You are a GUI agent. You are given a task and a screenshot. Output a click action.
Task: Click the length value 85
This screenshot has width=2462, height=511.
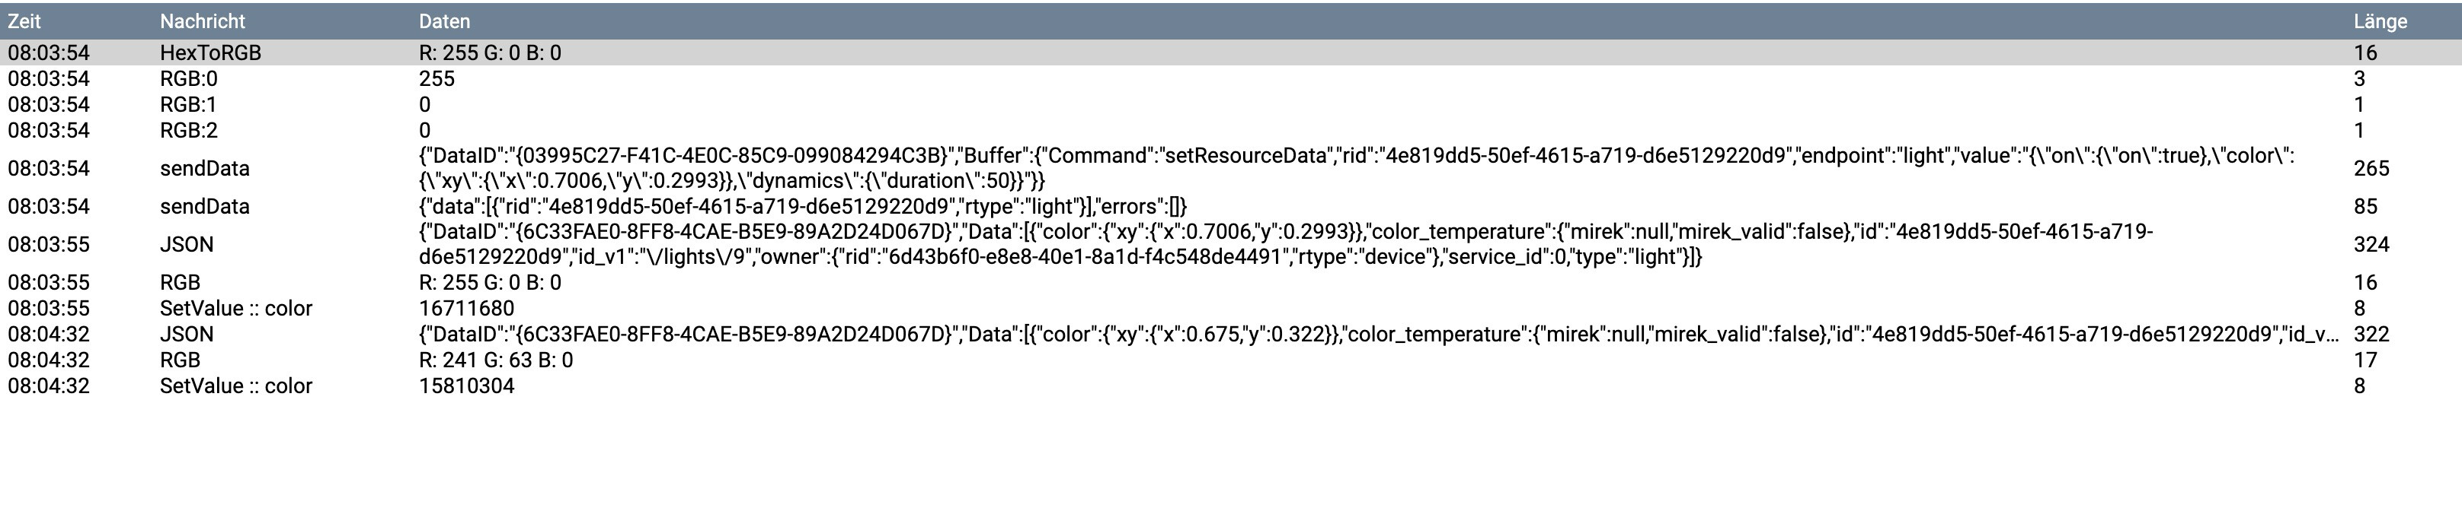[x=2365, y=207]
